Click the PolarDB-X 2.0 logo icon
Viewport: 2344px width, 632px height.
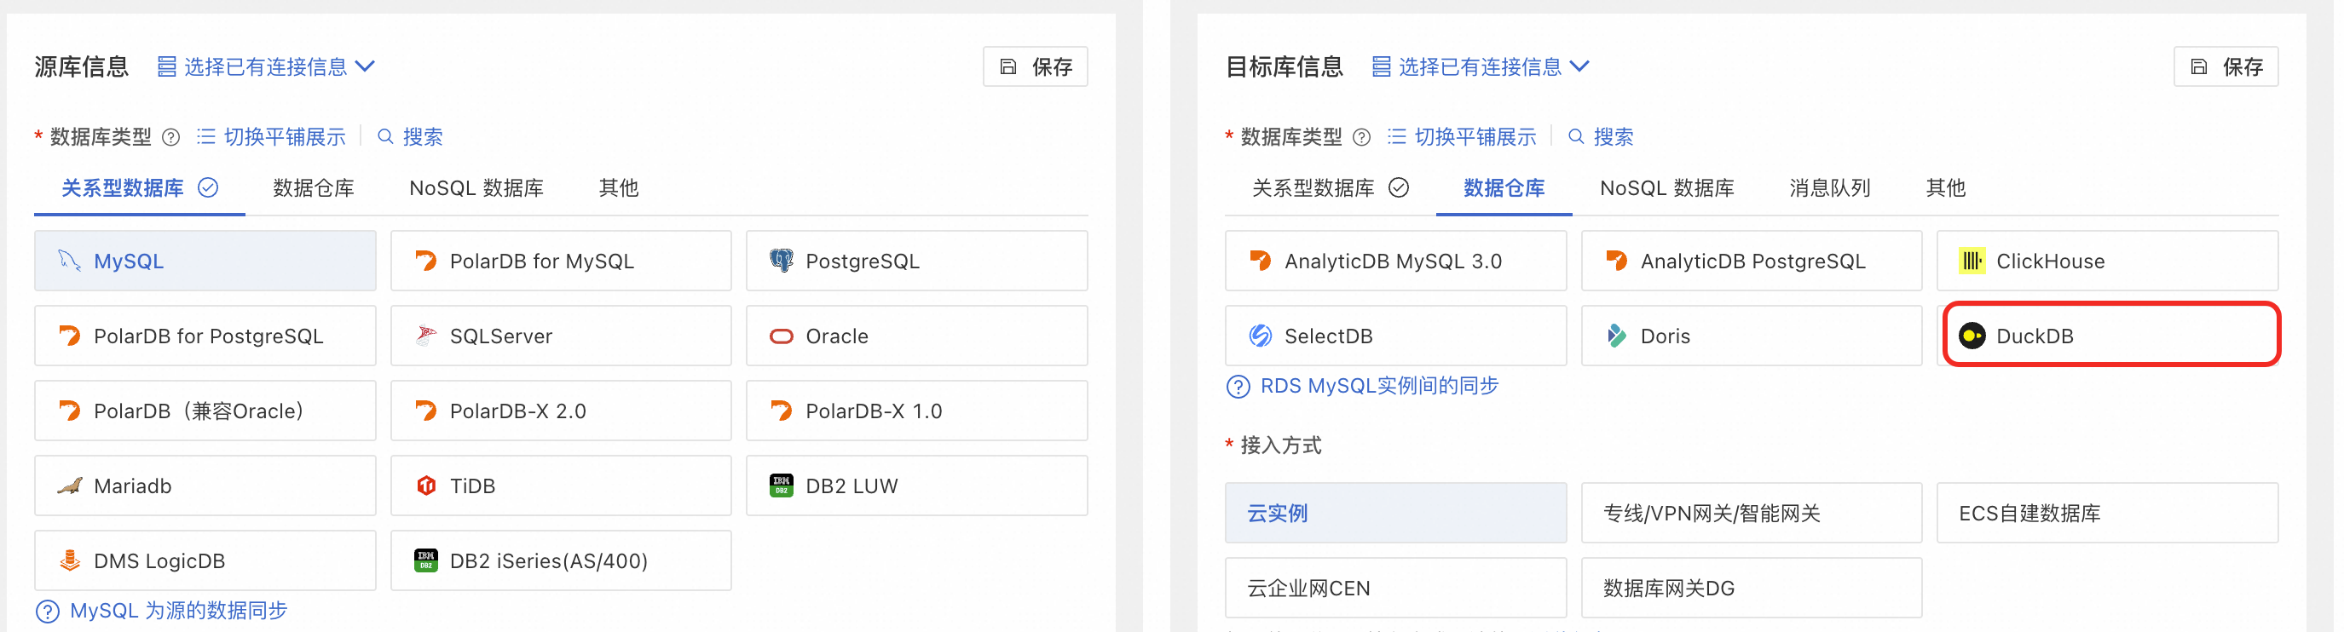[425, 411]
